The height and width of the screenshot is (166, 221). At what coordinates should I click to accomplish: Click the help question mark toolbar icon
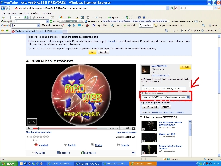(x=144, y=17)
